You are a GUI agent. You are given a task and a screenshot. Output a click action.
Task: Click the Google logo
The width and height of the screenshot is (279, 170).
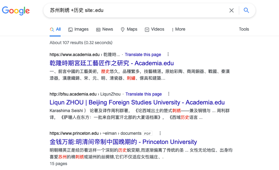[16, 11]
